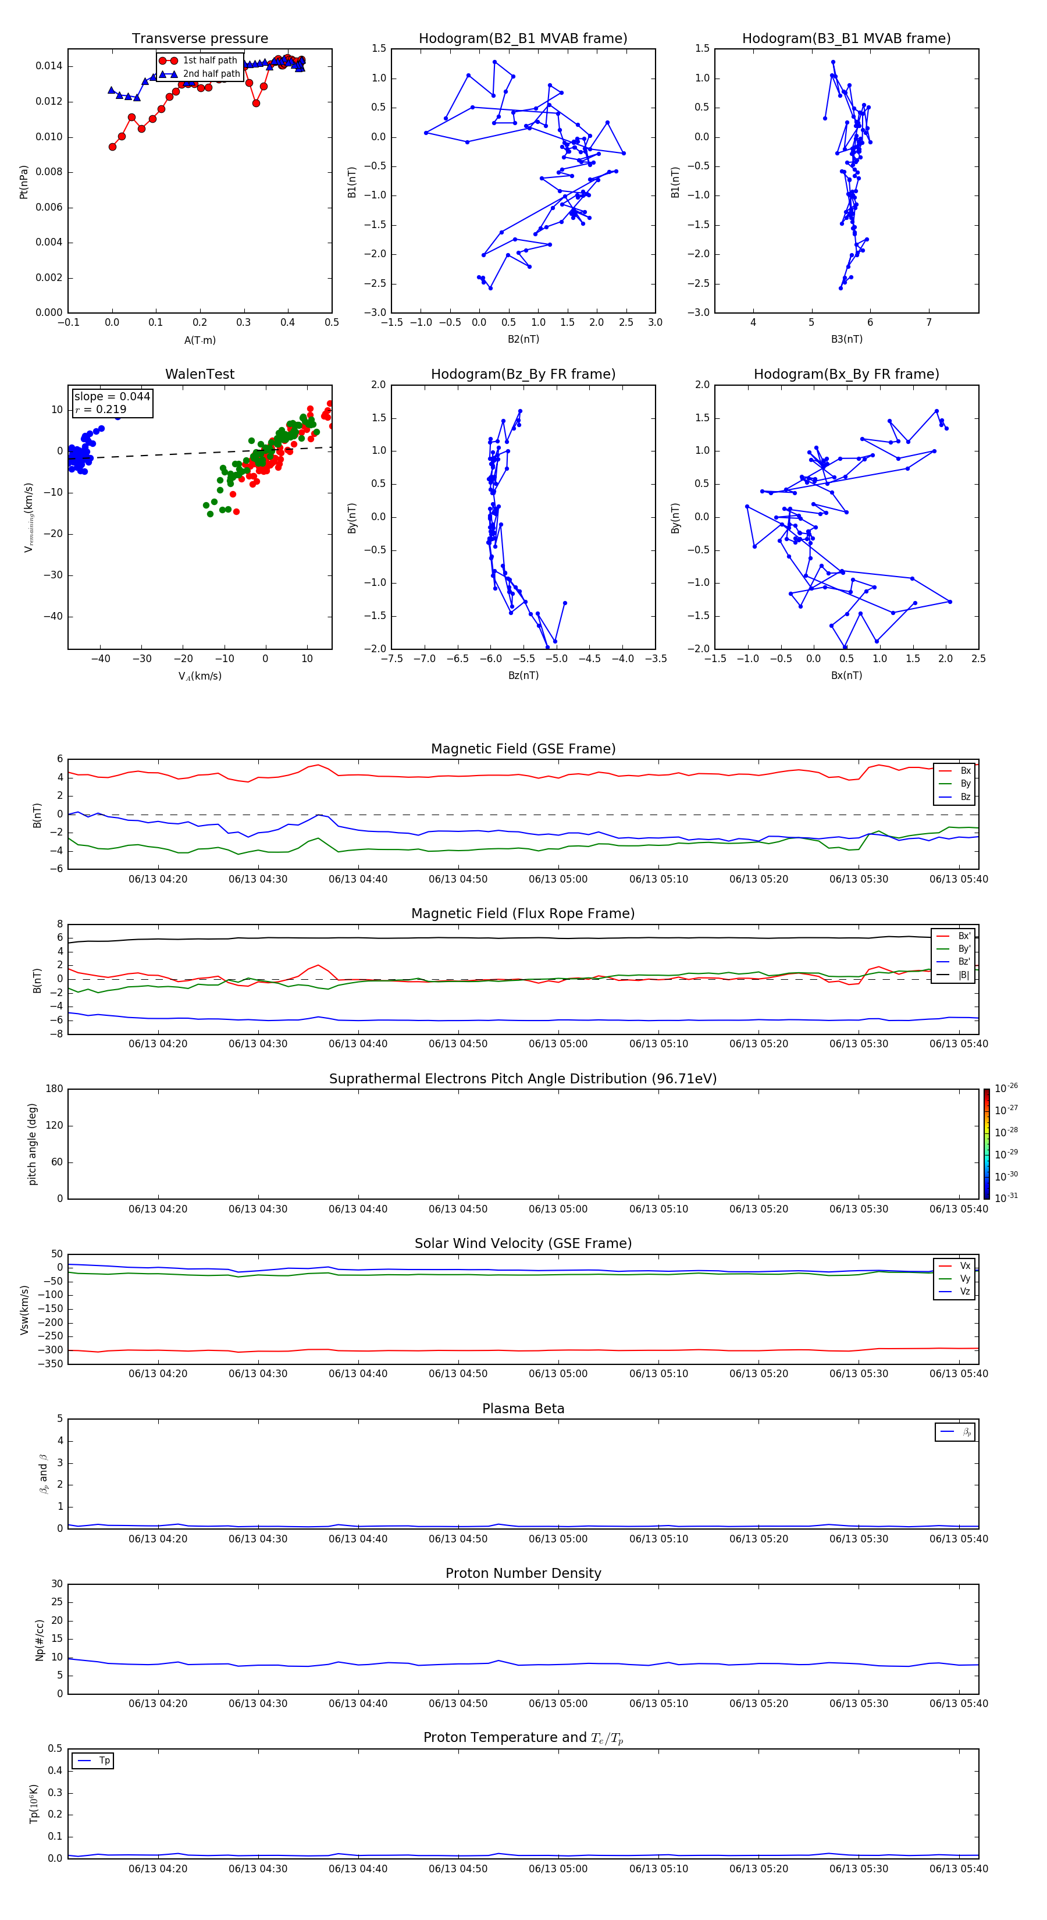The width and height of the screenshot is (1047, 1920).
Task: Click the "Plasma Beta" plot title
Action: click(523, 1409)
